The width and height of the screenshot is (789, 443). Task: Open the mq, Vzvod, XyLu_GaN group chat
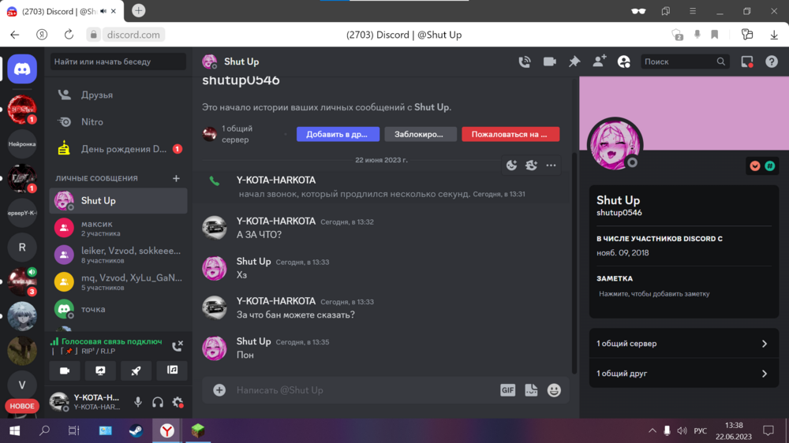(118, 282)
